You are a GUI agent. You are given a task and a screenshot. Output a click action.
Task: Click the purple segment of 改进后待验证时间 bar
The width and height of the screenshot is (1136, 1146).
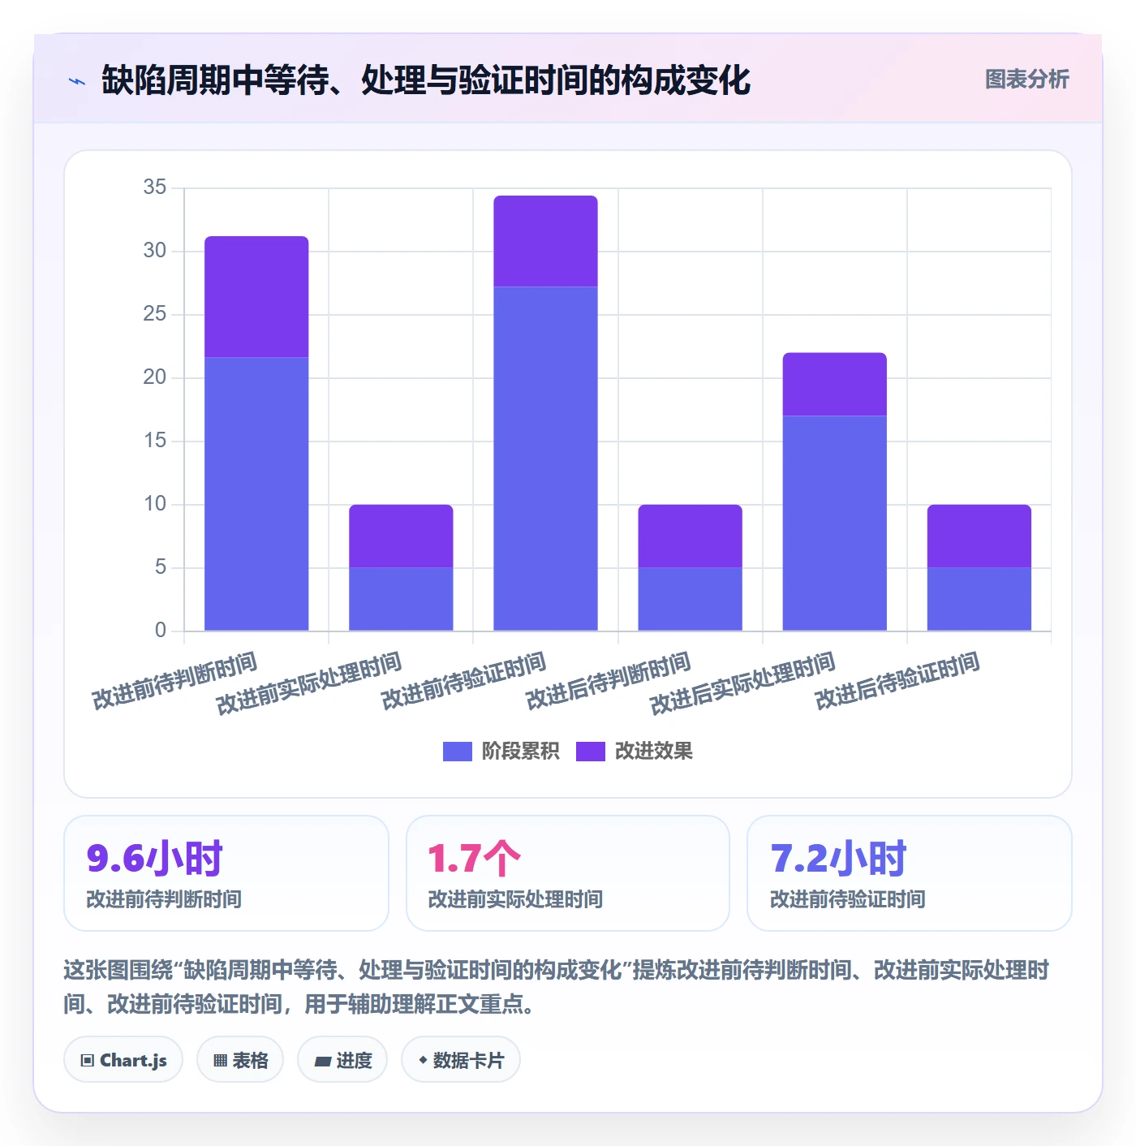979,536
